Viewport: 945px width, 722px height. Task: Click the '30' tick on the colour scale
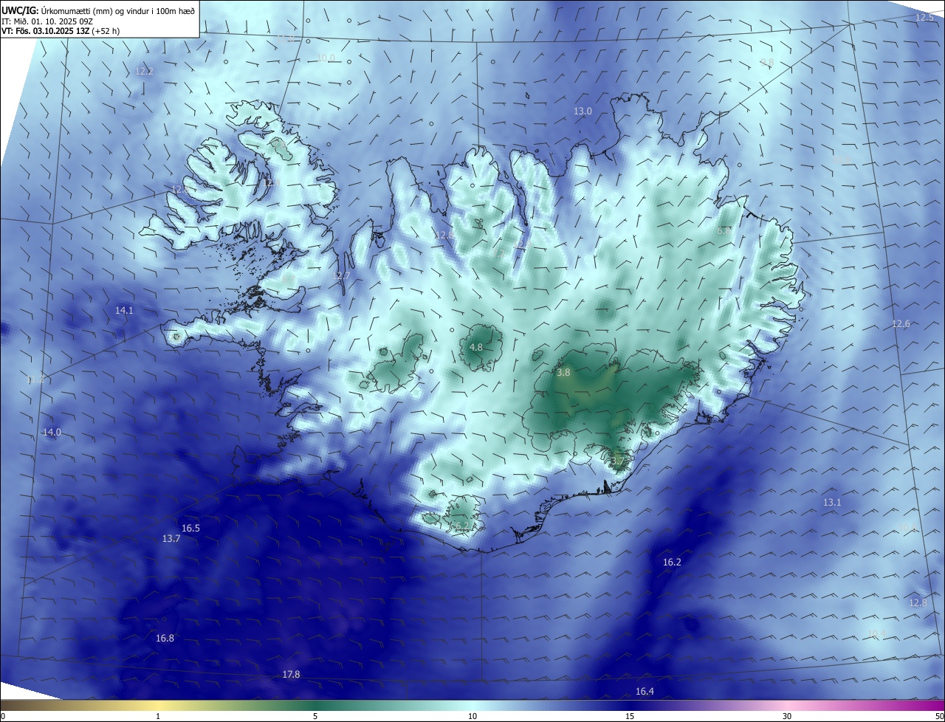point(787,716)
